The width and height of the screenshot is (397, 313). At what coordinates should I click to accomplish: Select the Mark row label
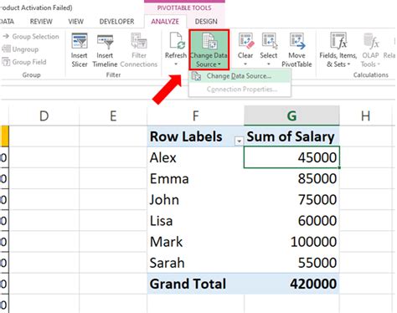[x=196, y=242]
